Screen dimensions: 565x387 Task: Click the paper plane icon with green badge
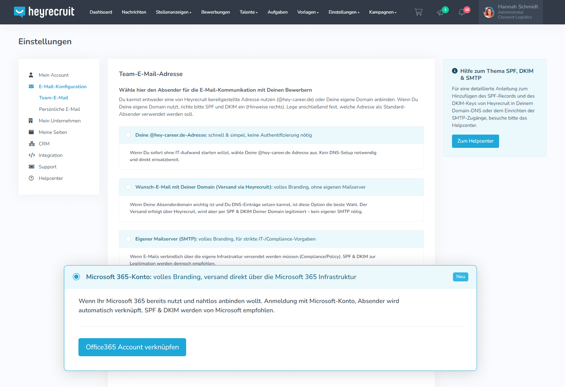(440, 12)
